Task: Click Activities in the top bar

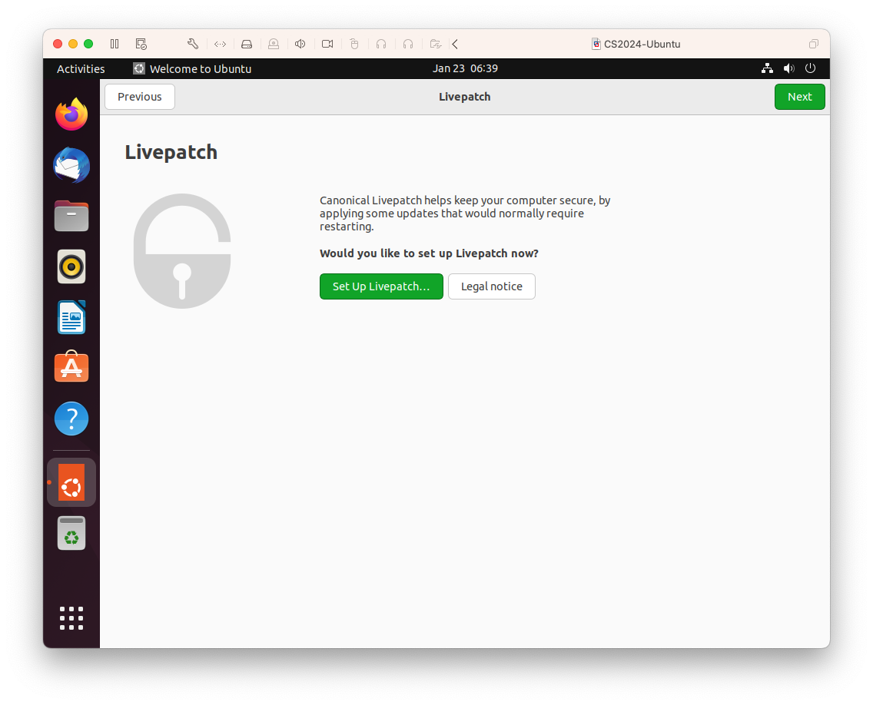Action: (x=80, y=68)
